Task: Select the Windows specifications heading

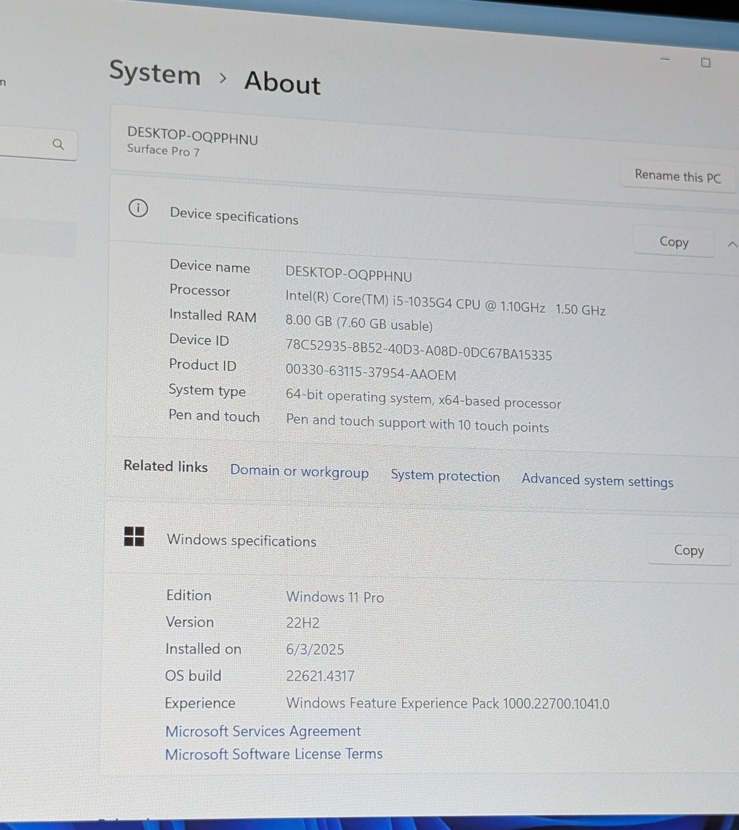Action: pos(242,541)
